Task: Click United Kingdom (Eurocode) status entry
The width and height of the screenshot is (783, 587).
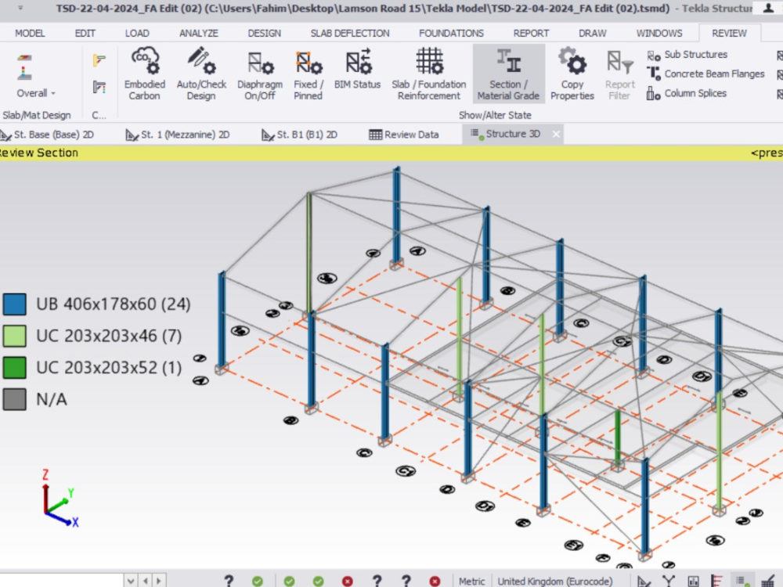Action: pos(555,581)
